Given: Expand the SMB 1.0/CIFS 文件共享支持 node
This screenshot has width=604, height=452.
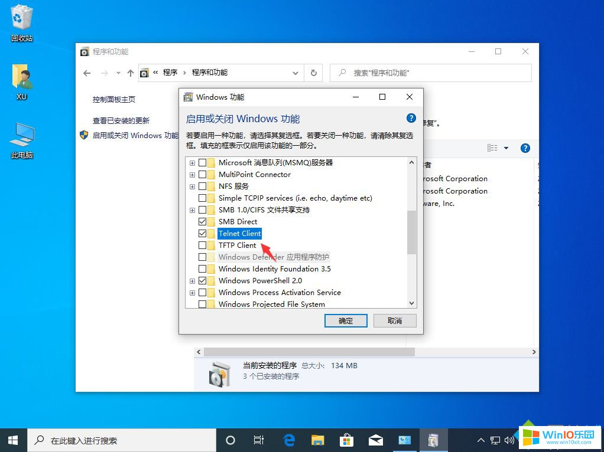Looking at the screenshot, I should (192, 209).
